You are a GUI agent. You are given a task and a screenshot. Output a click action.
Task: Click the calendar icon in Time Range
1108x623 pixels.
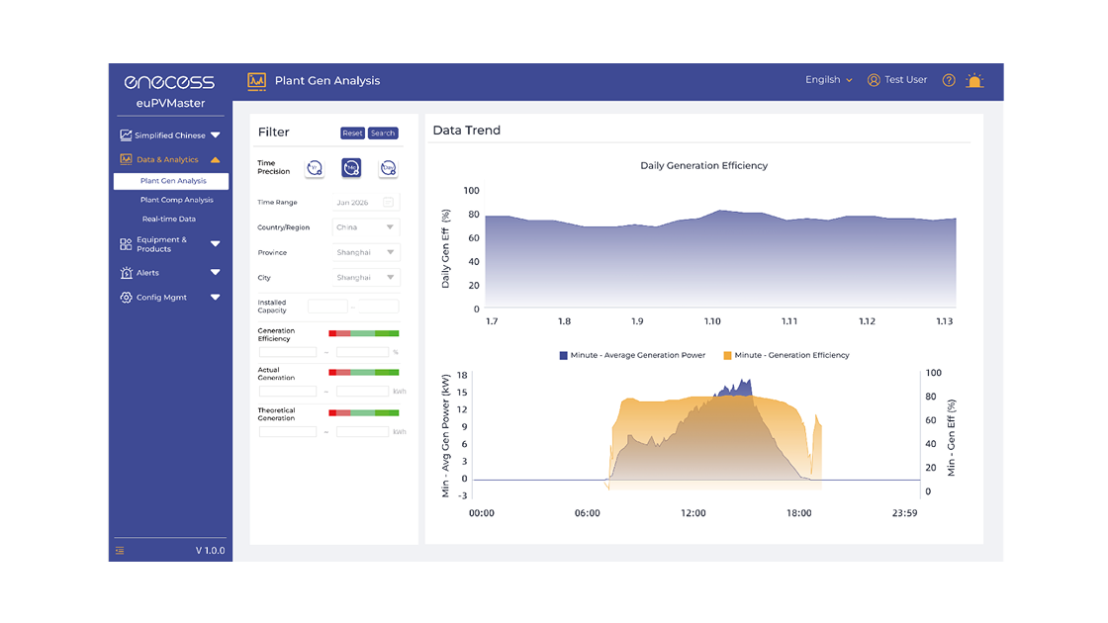click(388, 202)
